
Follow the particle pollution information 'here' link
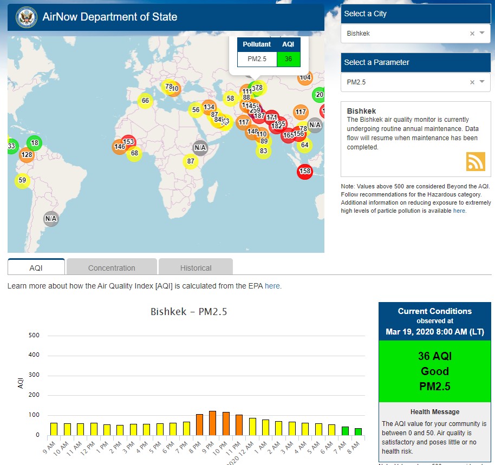point(459,211)
